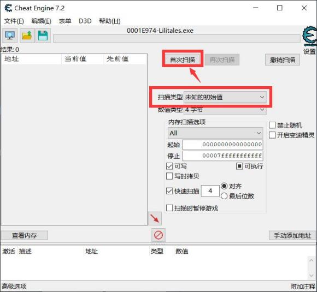Expand the memory region All dropdown
Viewport: 317px width, 292px height.
[x=215, y=133]
